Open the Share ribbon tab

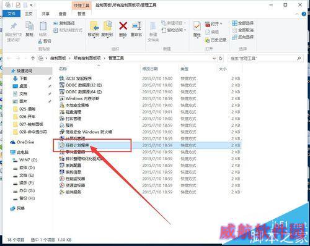point(45,14)
